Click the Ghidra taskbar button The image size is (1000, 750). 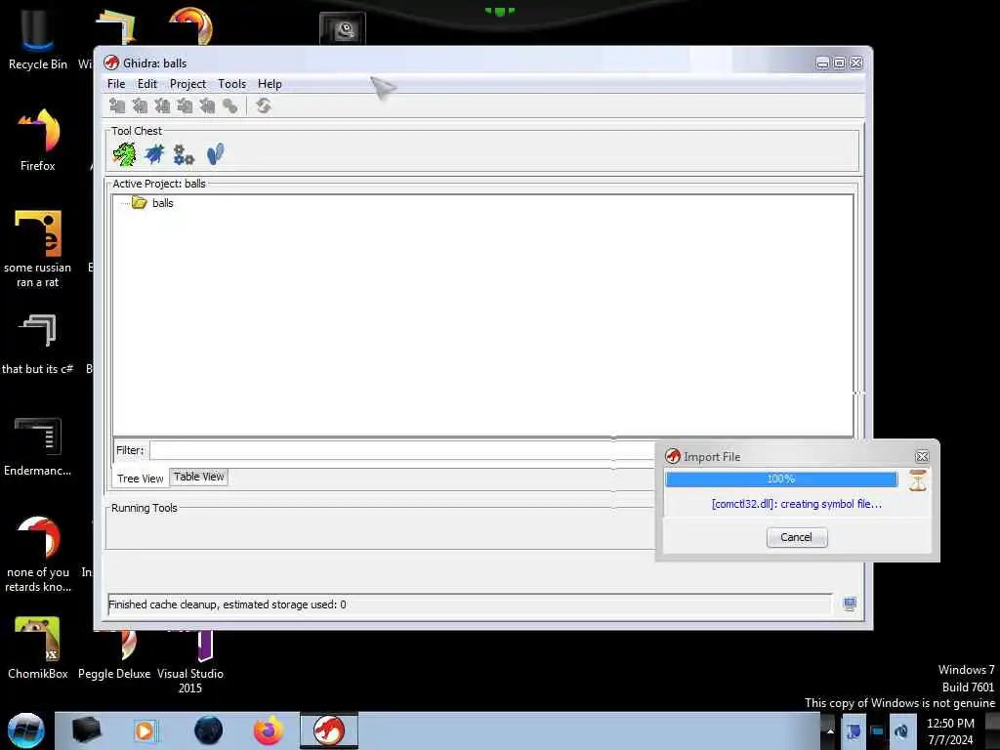[329, 730]
